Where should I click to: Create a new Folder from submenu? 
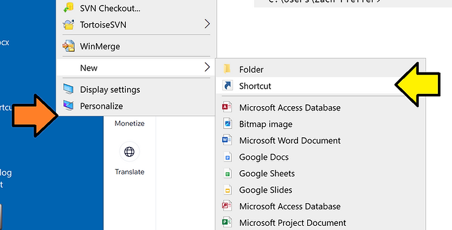click(320, 70)
